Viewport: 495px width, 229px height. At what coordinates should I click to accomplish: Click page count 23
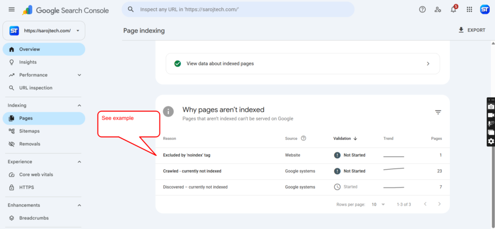(x=439, y=171)
